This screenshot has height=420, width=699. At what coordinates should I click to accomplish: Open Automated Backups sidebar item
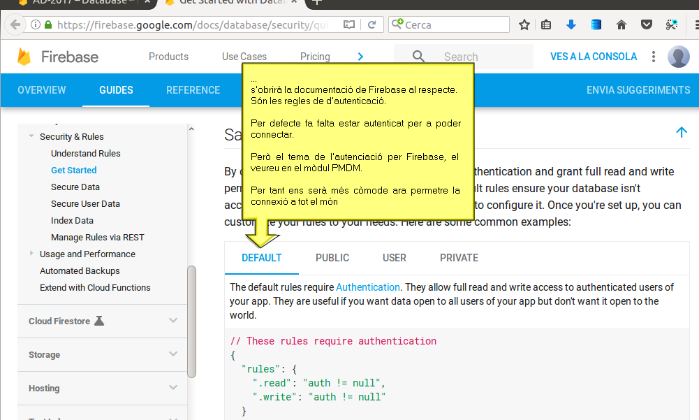(80, 271)
